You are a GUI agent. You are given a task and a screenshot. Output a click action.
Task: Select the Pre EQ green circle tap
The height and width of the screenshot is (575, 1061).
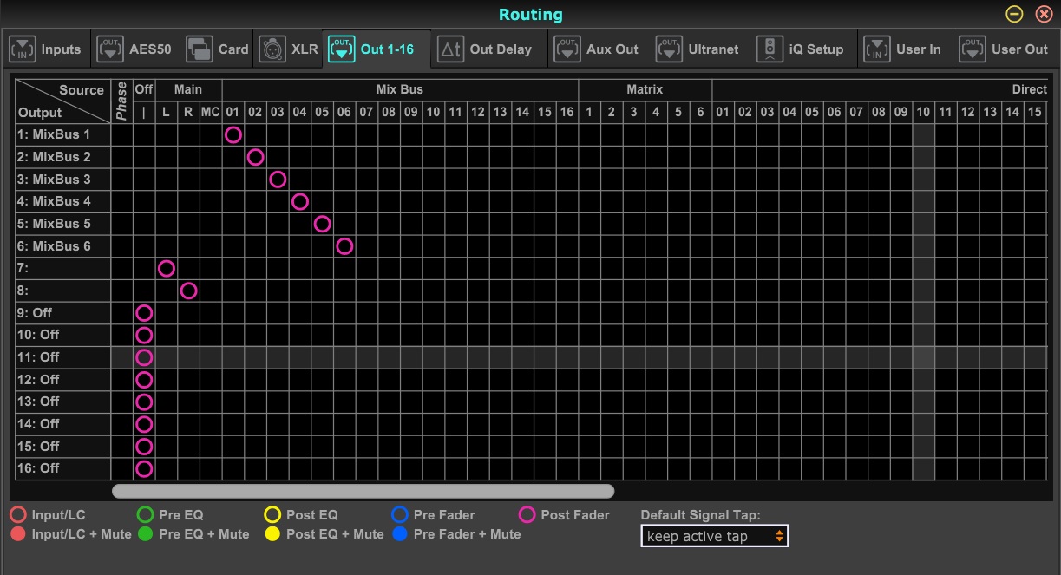tap(145, 515)
